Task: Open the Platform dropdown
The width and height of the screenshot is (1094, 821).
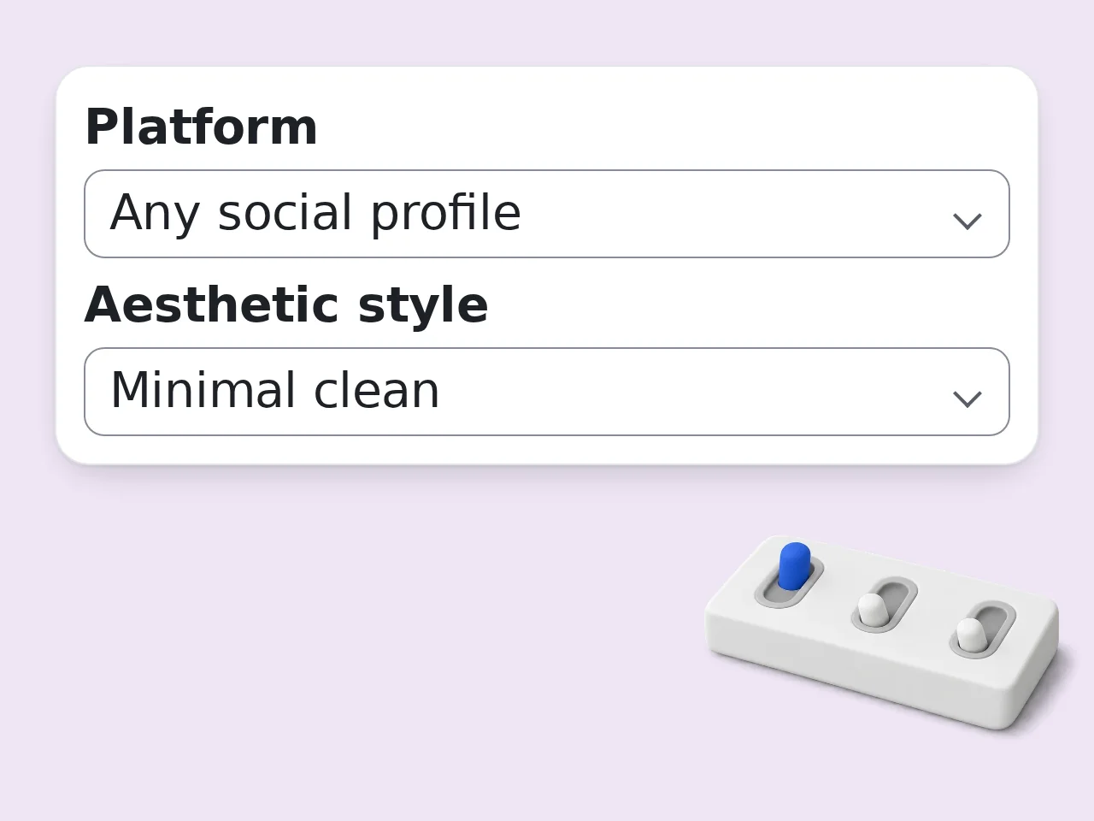Action: tap(547, 214)
